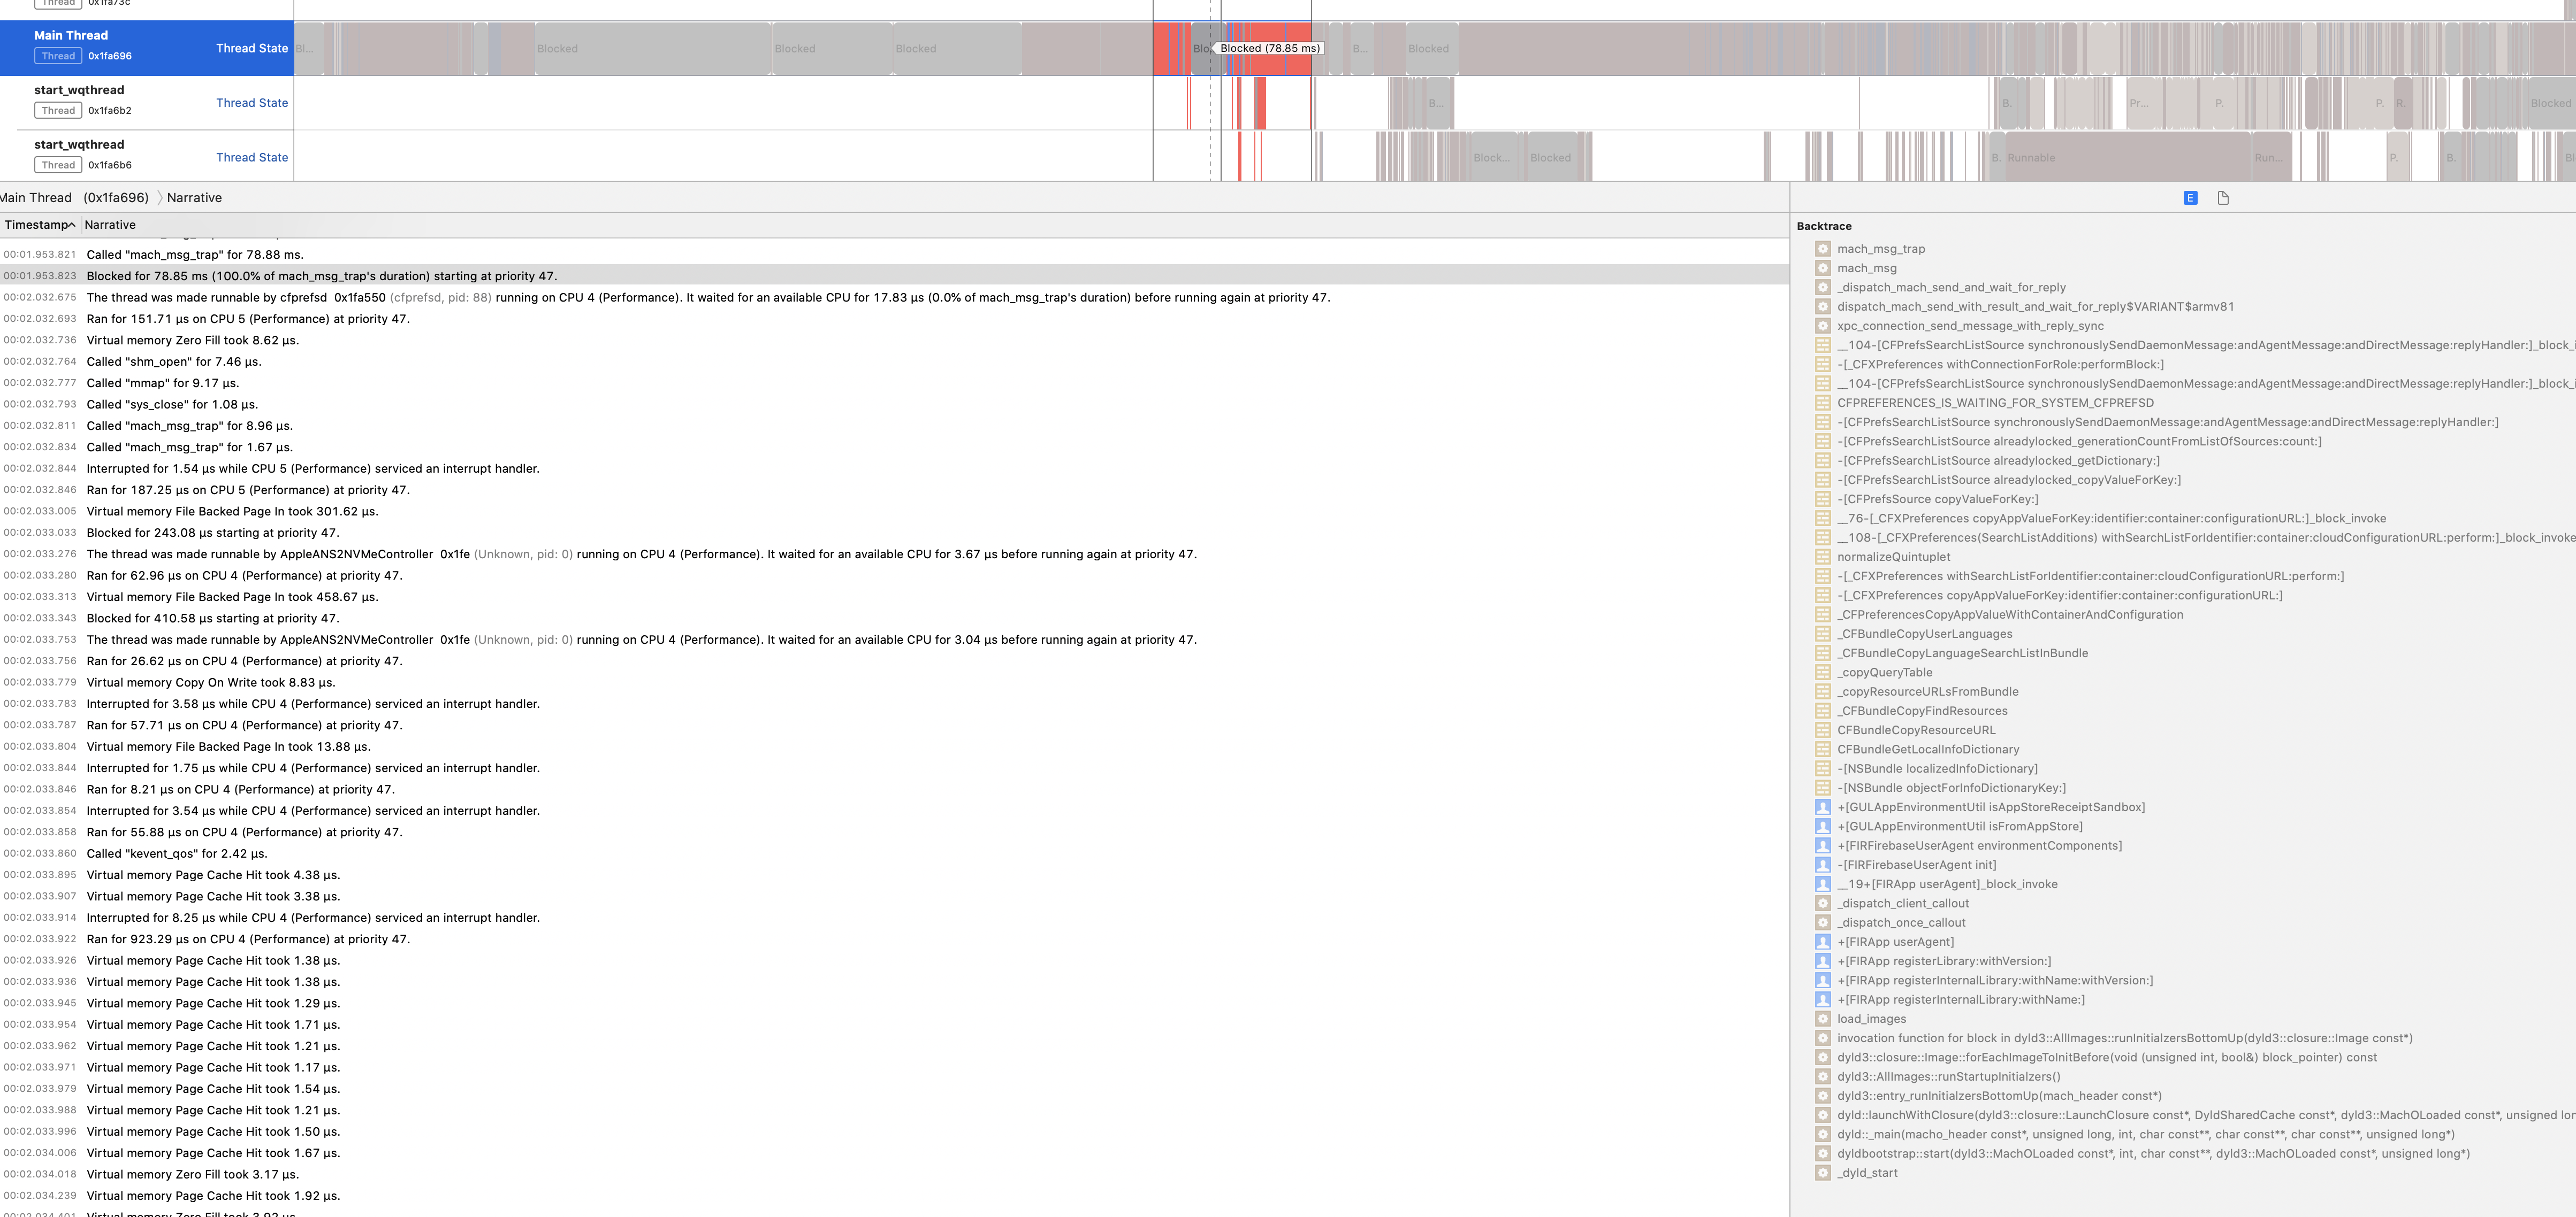This screenshot has height=1217, width=2576.
Task: Click the person icon beside -[FIRFirebaseUserAgent init]
Action: pos(1824,864)
